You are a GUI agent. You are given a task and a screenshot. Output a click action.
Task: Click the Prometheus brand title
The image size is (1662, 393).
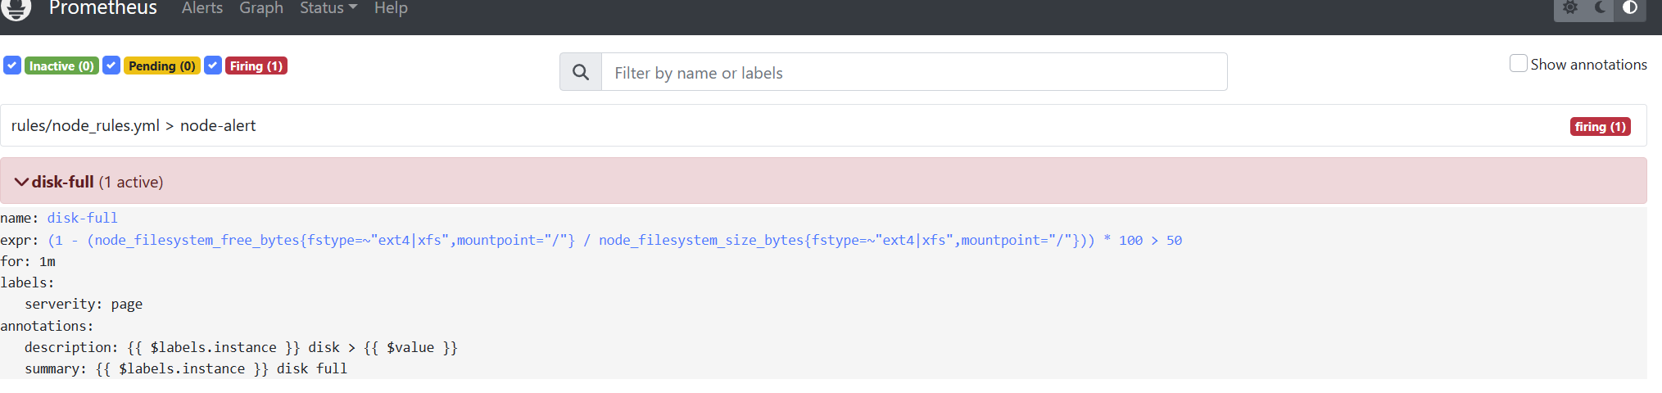pyautogui.click(x=103, y=8)
